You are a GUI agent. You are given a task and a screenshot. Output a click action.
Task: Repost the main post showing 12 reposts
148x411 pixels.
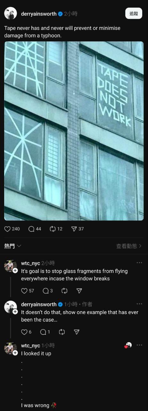point(53,229)
